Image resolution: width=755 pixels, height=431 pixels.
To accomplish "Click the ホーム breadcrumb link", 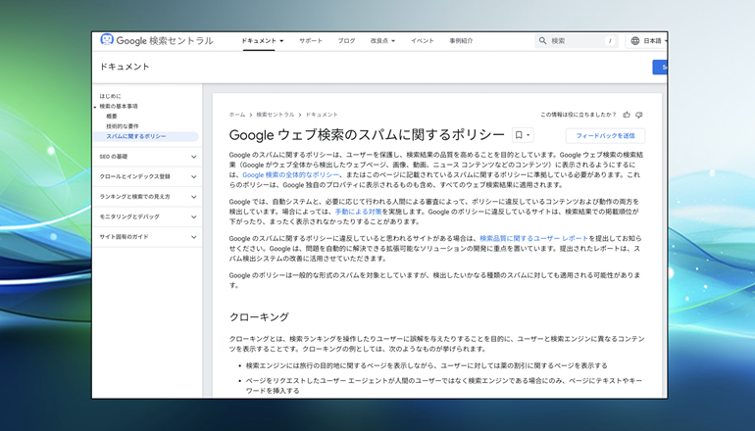I will 237,115.
